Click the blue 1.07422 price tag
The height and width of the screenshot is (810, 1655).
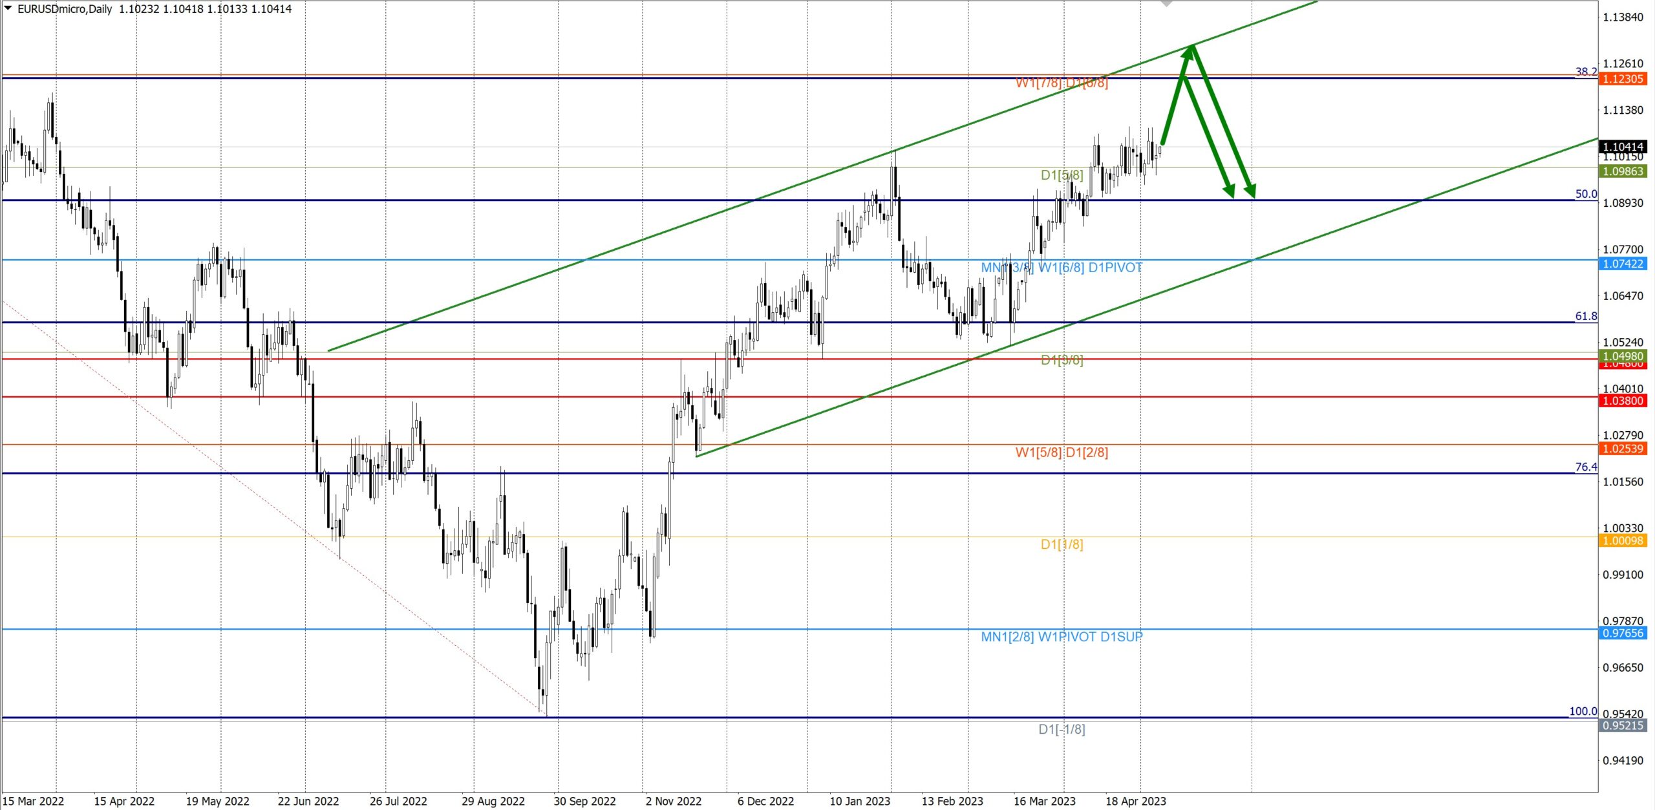1622,264
